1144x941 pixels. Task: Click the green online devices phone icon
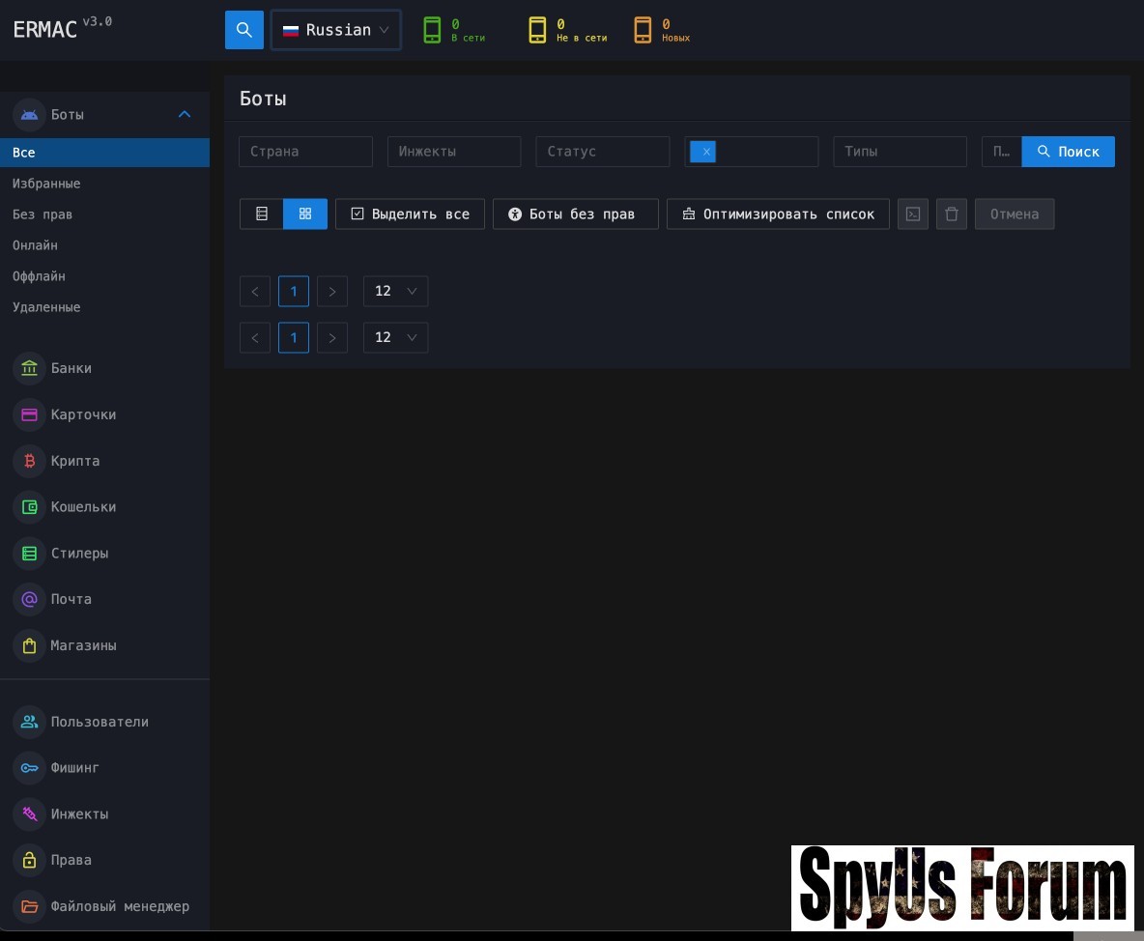[x=432, y=30]
